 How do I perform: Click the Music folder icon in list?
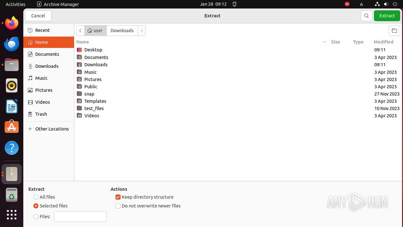(79, 72)
